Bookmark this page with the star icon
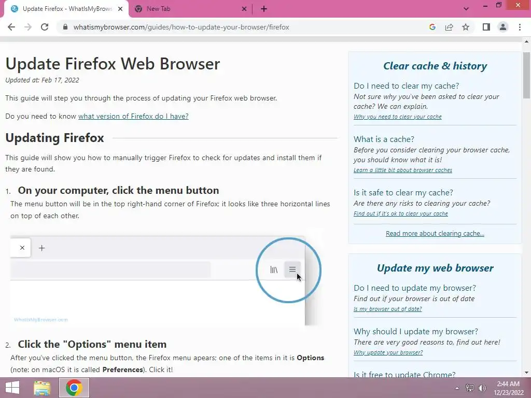Screen dimensions: 531x398 coord(466,27)
